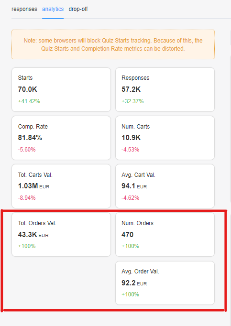
Task: Click the 81.84% completion rate value
Action: click(30, 138)
